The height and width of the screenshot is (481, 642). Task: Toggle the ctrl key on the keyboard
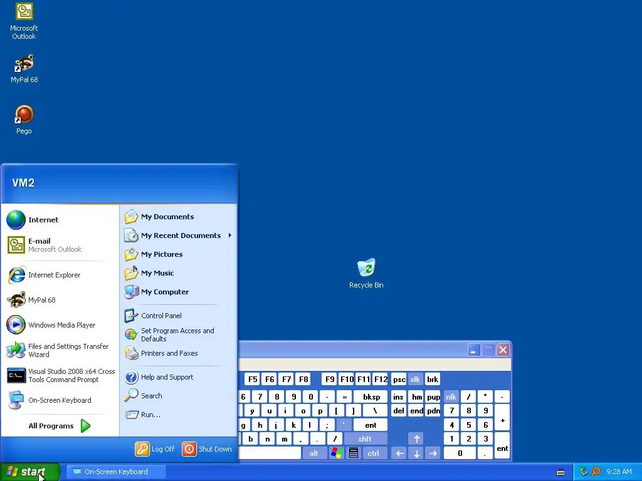pos(374,453)
